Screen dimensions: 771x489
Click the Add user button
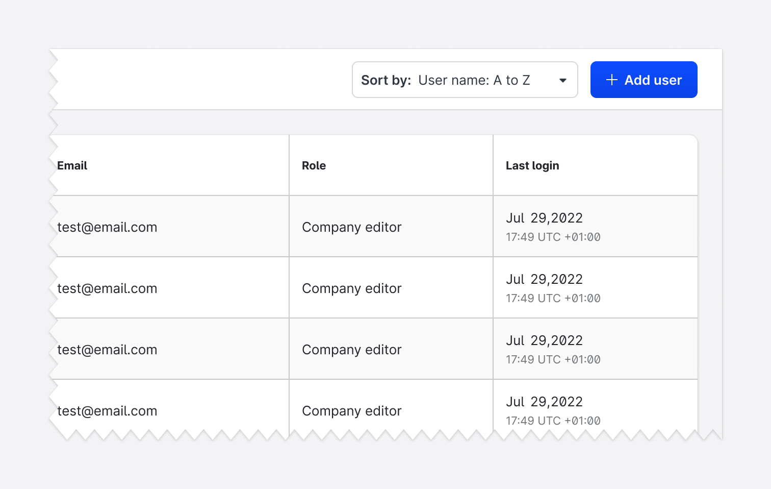(x=644, y=80)
